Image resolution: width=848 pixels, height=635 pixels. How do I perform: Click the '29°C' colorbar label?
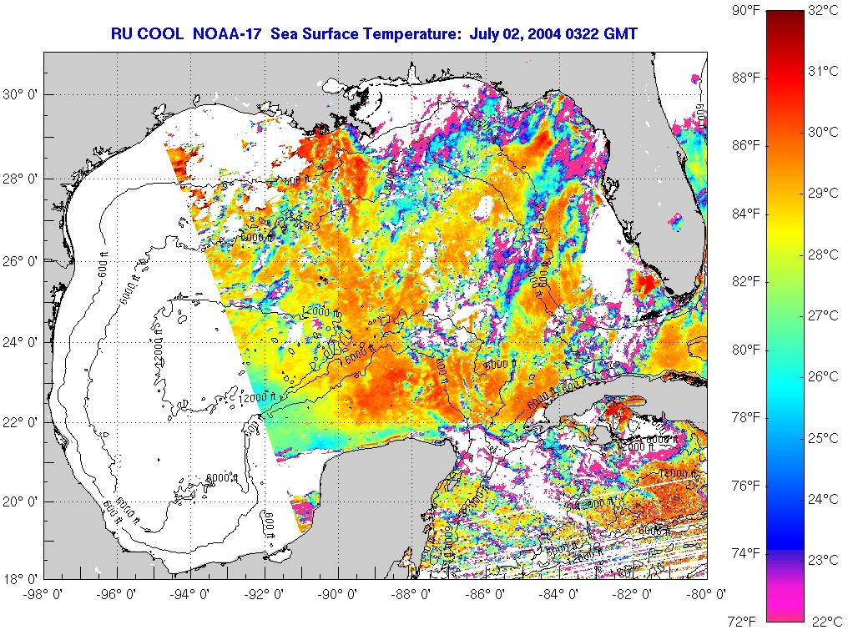824,194
